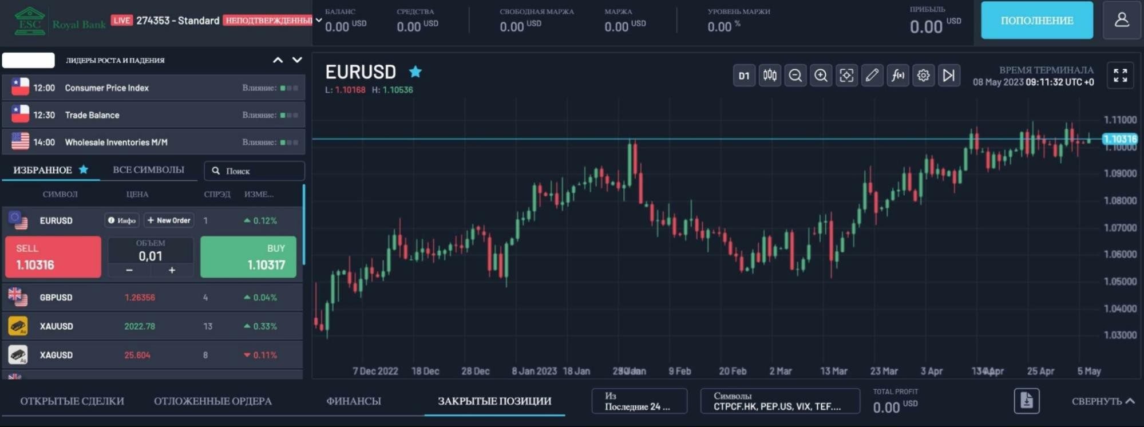The image size is (1144, 427).
Task: Click the ESC Royal Bank logo
Action: coord(60,21)
